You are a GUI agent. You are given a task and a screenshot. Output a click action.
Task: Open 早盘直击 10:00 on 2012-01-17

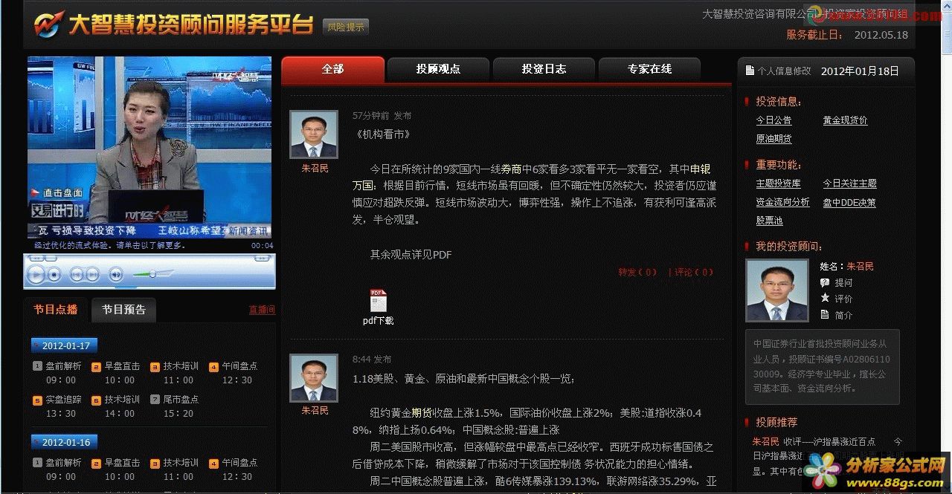coord(116,373)
